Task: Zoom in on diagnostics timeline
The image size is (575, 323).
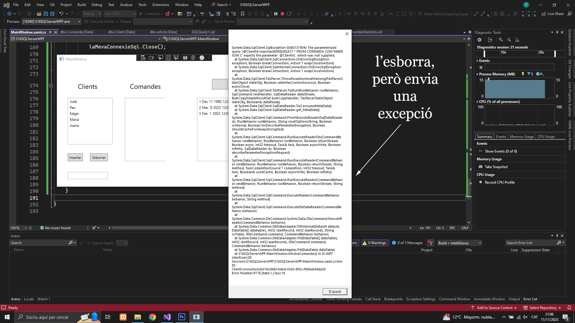Action: (501, 40)
